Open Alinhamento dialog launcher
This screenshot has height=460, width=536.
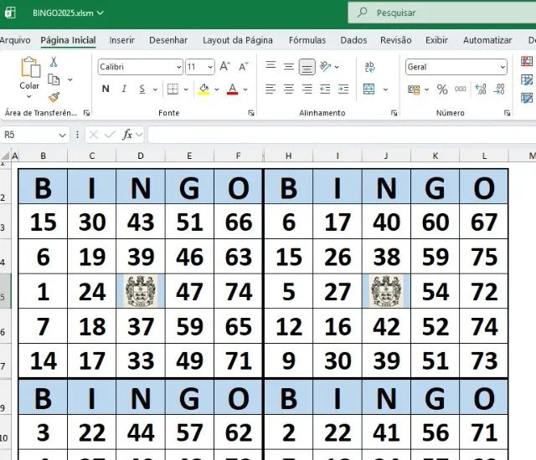[394, 113]
